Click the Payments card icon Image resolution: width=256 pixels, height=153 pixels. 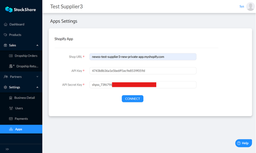tap(11, 119)
